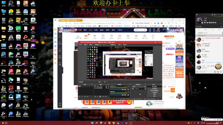Viewport: 223px width, 125px height.
Task: Open taskbar search magnifier
Action: (96, 123)
